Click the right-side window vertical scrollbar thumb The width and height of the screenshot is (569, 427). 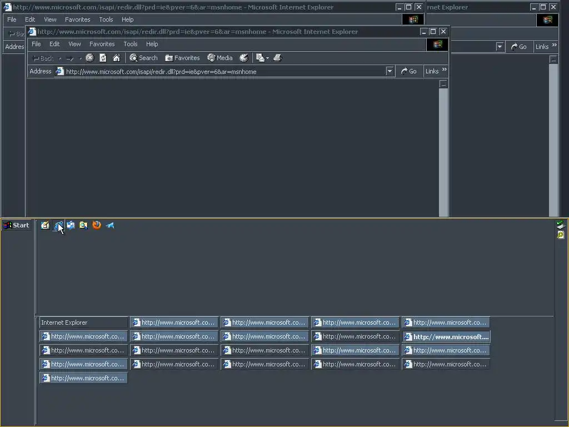553,140
